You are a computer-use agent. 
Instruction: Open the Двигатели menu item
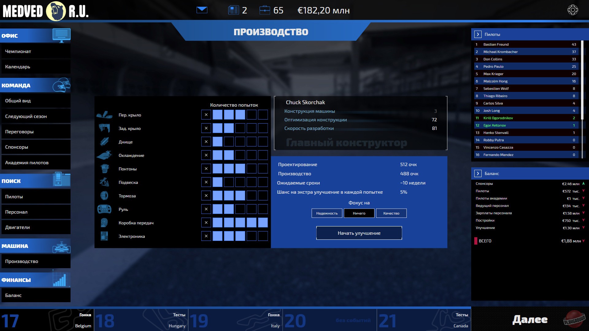(x=36, y=227)
